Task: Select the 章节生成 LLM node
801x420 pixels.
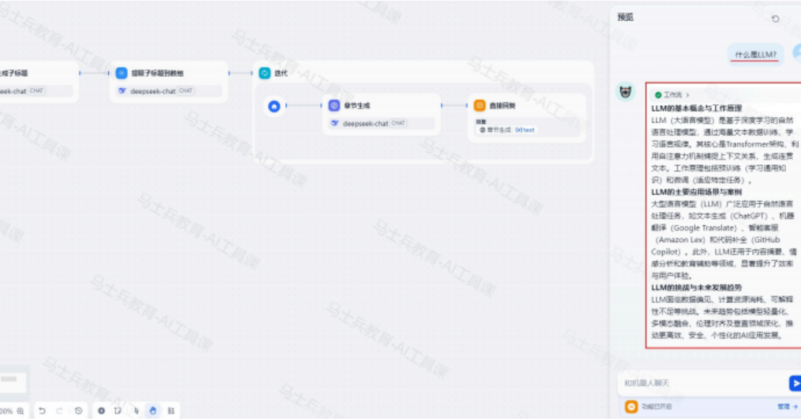Action: [381, 114]
